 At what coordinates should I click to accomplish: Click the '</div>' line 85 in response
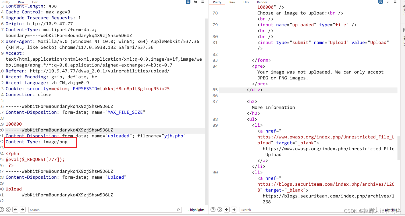click(x=254, y=90)
